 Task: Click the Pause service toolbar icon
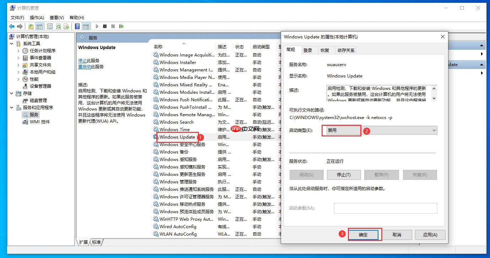pyautogui.click(x=113, y=26)
